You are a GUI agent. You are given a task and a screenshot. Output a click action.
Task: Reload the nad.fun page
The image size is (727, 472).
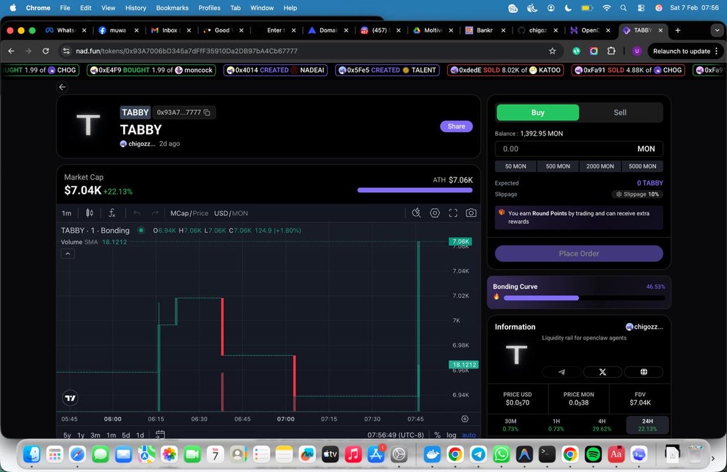click(45, 52)
